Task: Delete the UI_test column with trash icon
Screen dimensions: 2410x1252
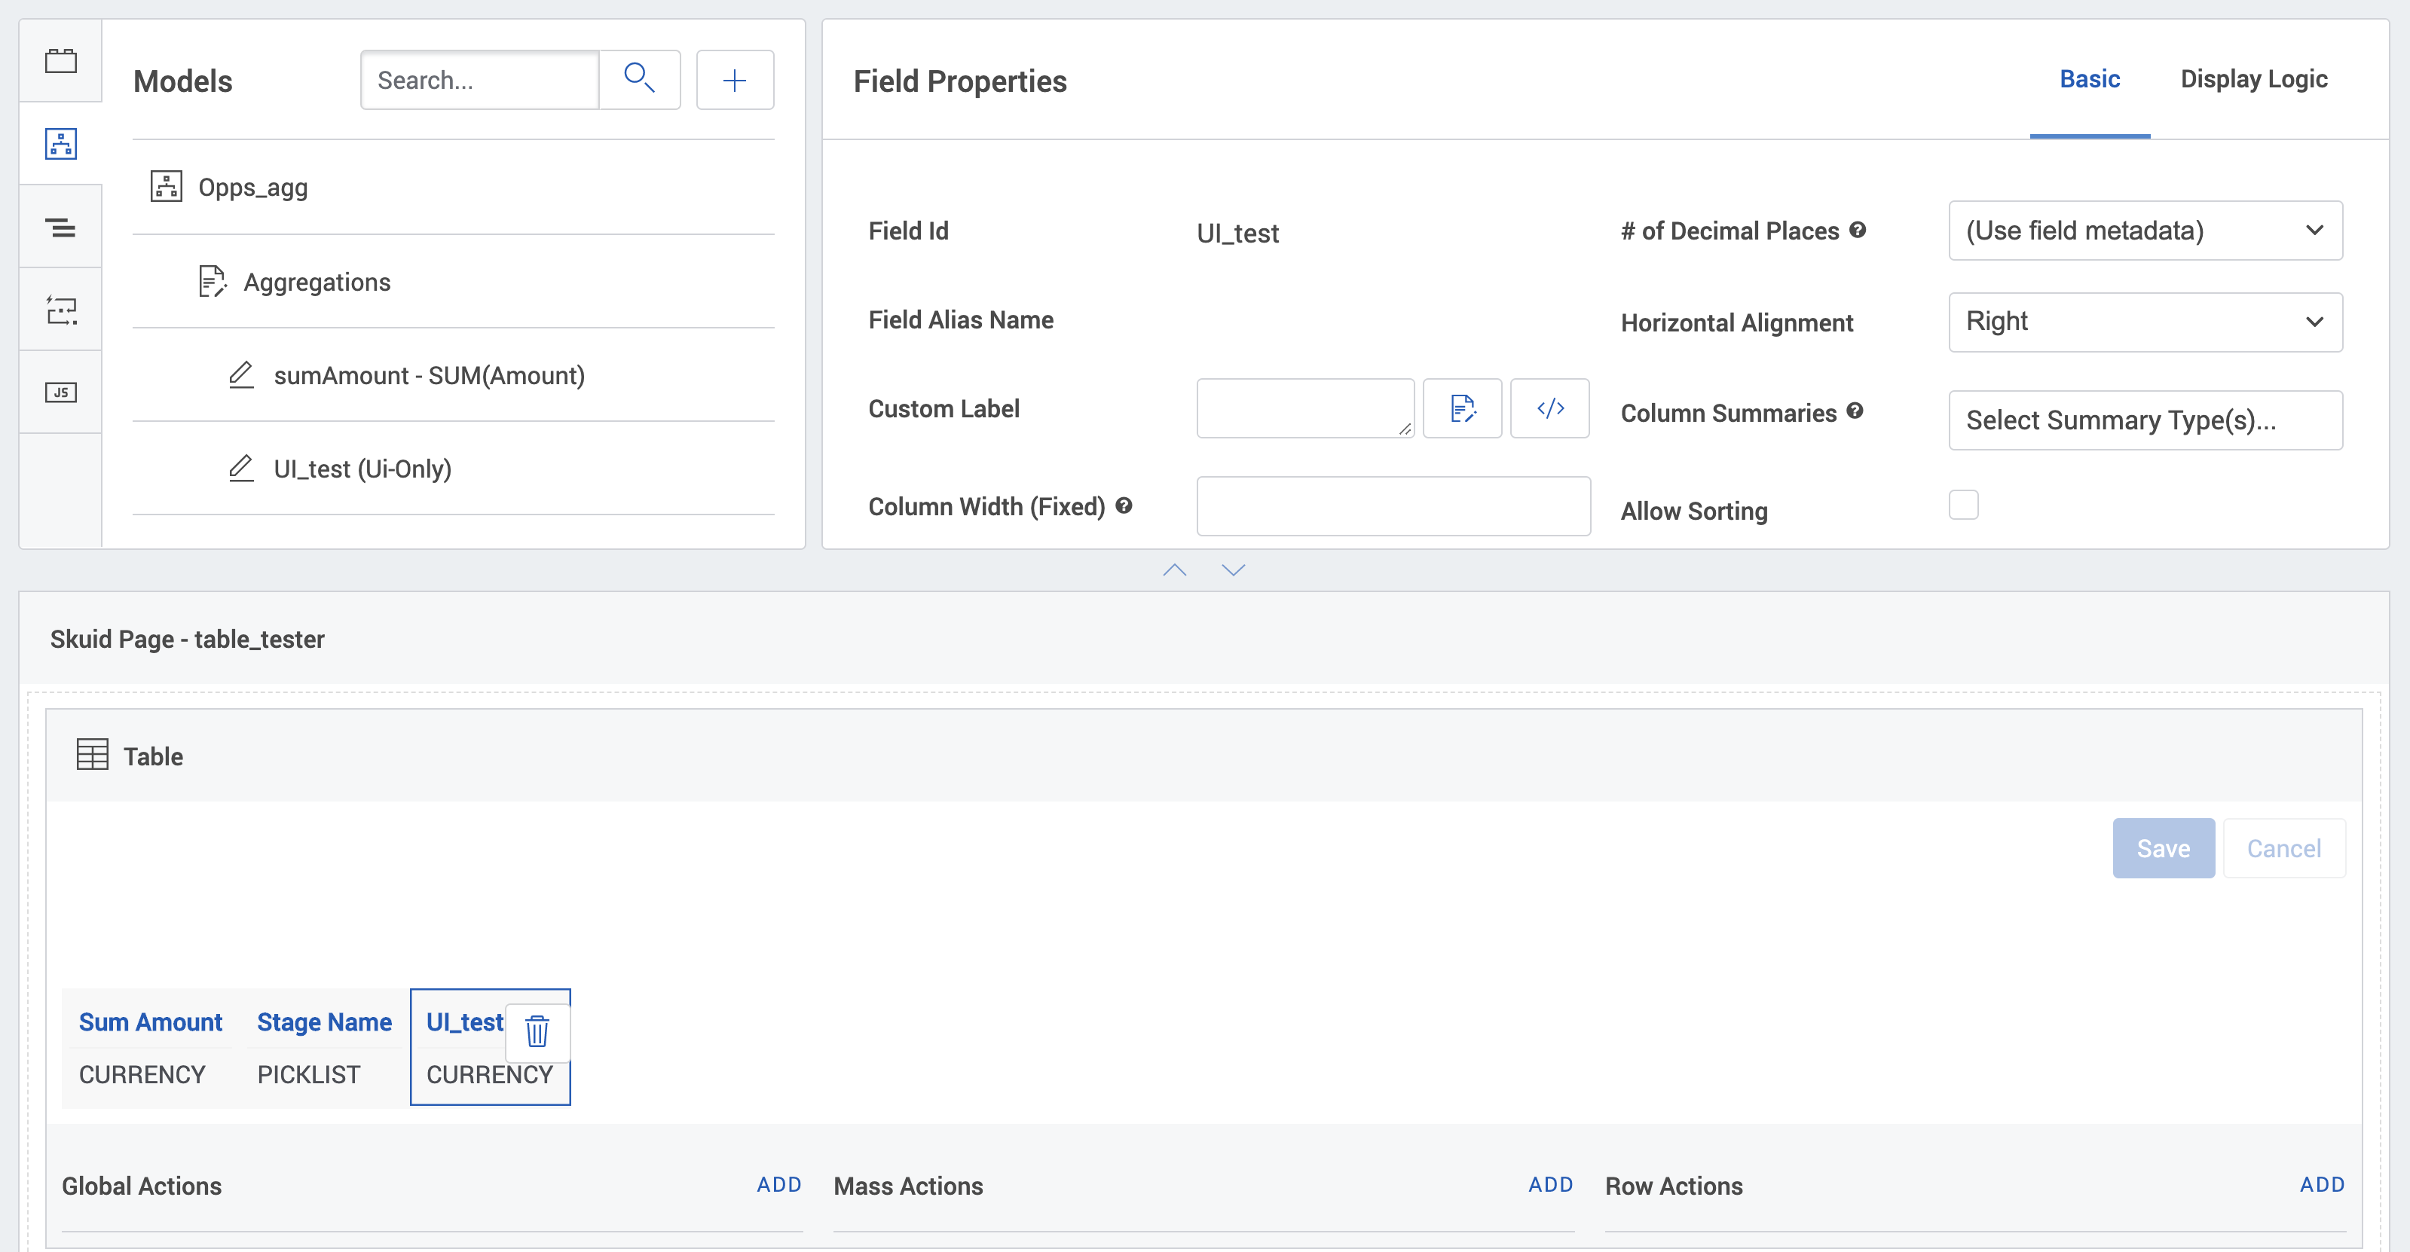Action: (537, 1032)
